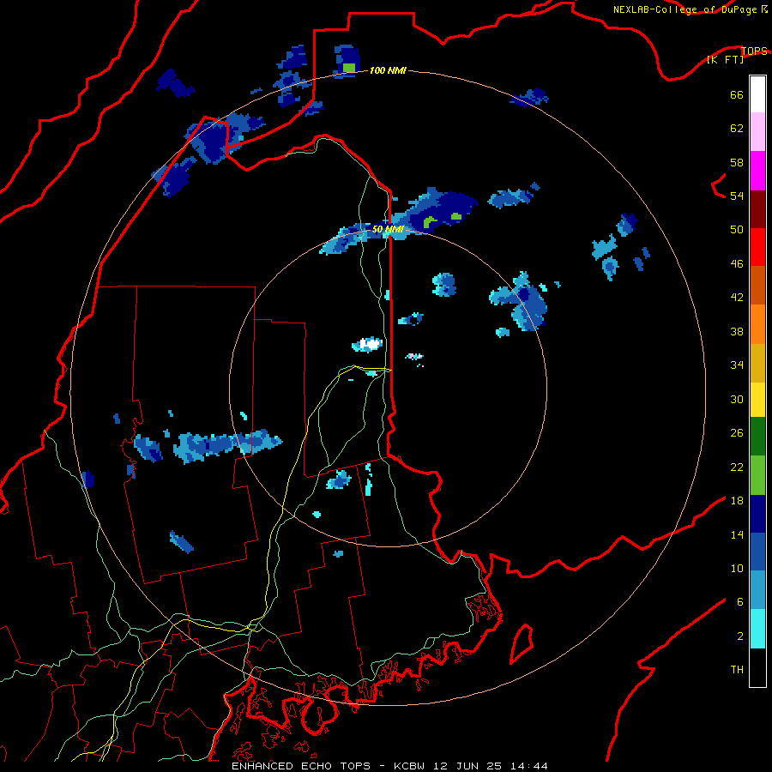Click the legend value "18"
Image resolution: width=772 pixels, height=772 pixels.
tap(737, 501)
